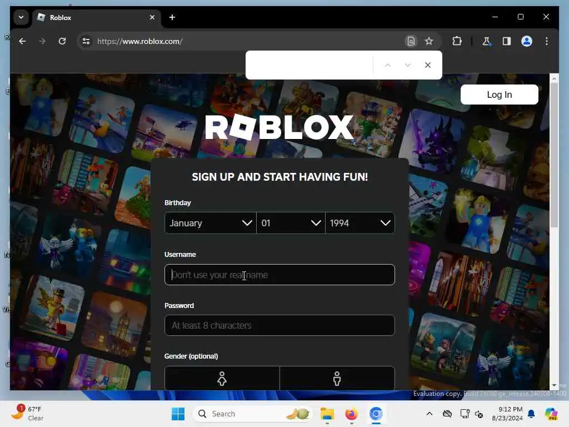This screenshot has height=427, width=569.
Task: Bookmark this page with the star
Action: (429, 41)
